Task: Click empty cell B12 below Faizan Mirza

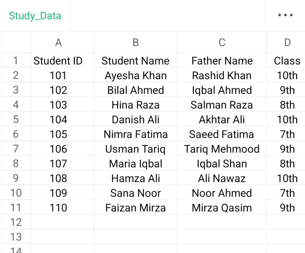Action: click(135, 222)
